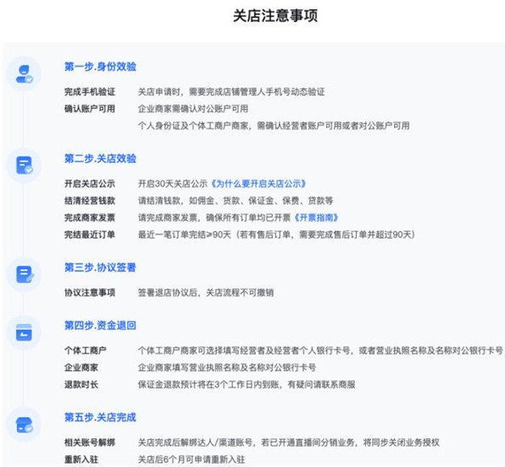
Task: Click the 结清经营钱款 label
Action: point(90,201)
